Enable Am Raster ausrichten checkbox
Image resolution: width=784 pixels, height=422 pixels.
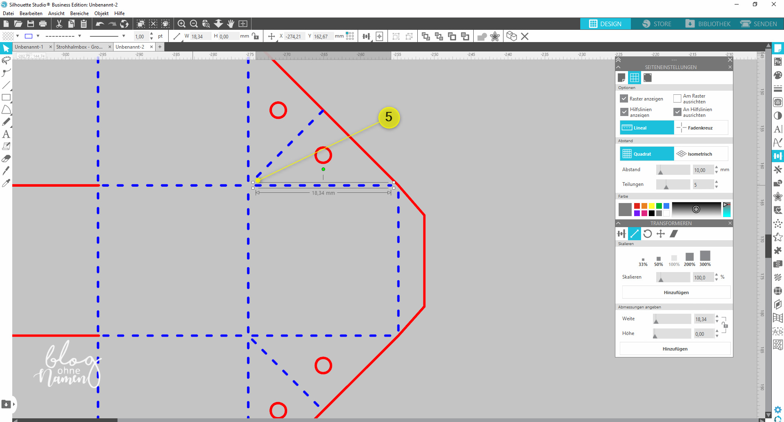[x=677, y=98]
